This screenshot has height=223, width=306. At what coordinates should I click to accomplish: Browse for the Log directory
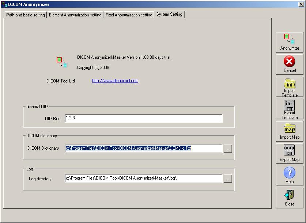[x=228, y=179]
